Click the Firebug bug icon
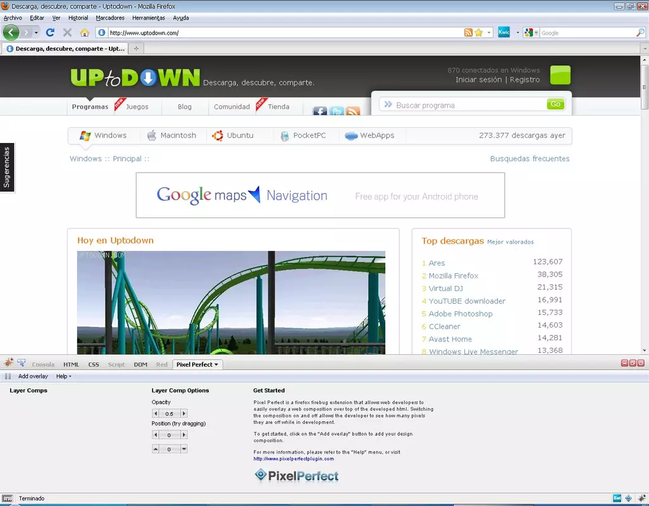The image size is (649, 506). pyautogui.click(x=9, y=363)
